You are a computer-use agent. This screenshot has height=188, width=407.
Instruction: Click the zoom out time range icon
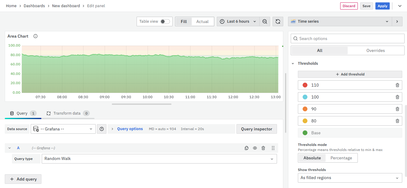pos(264,21)
